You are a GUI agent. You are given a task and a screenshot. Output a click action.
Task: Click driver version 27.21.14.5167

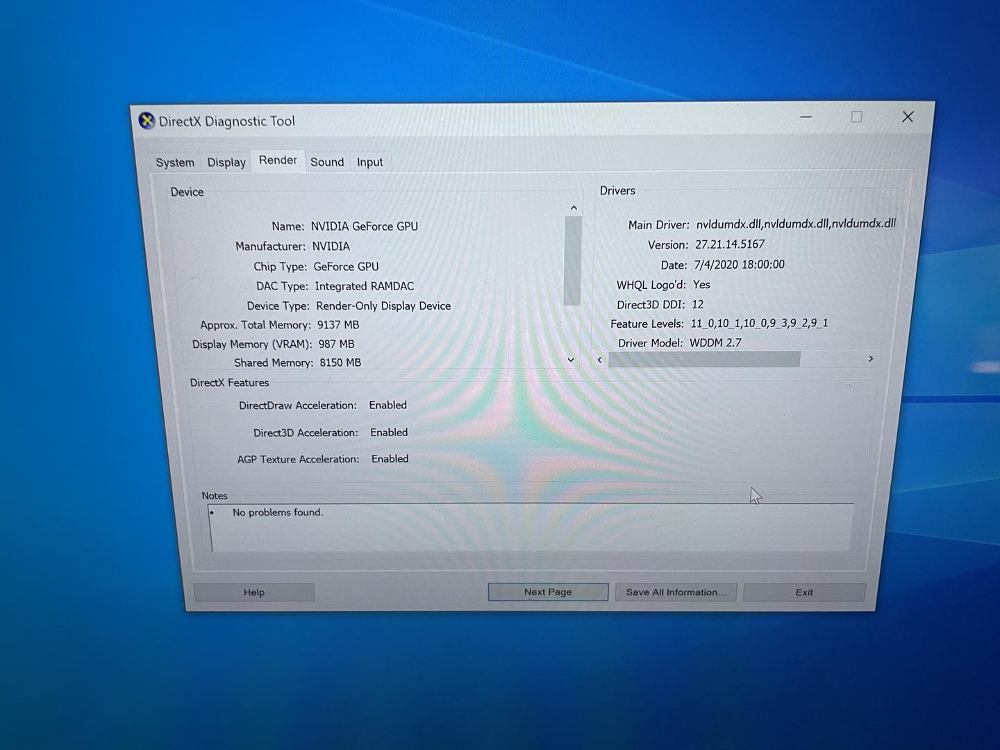730,244
